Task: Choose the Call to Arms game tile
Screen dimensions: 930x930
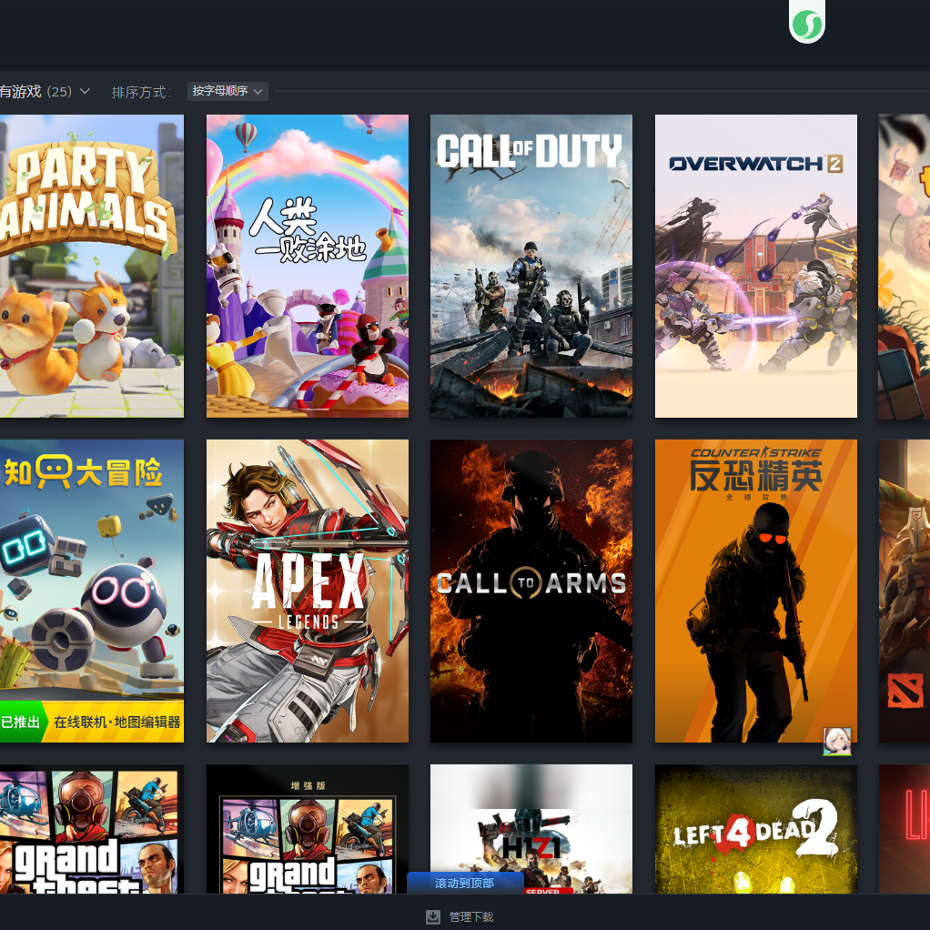Action: (x=531, y=591)
